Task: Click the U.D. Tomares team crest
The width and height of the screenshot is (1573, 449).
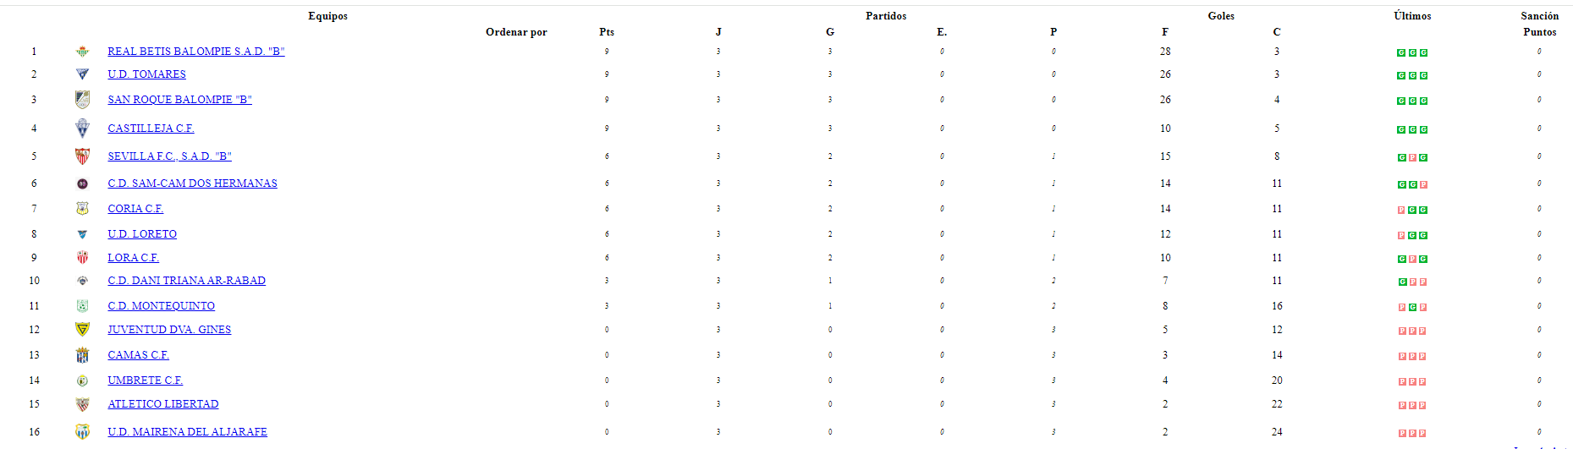Action: [x=82, y=74]
